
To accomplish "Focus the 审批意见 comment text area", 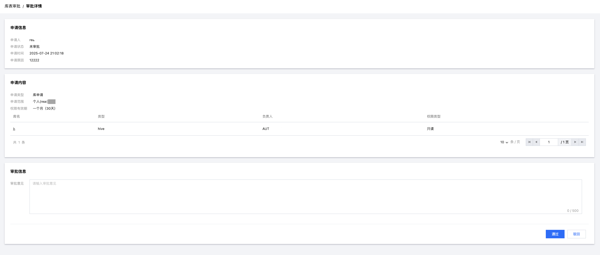I will pos(305,196).
